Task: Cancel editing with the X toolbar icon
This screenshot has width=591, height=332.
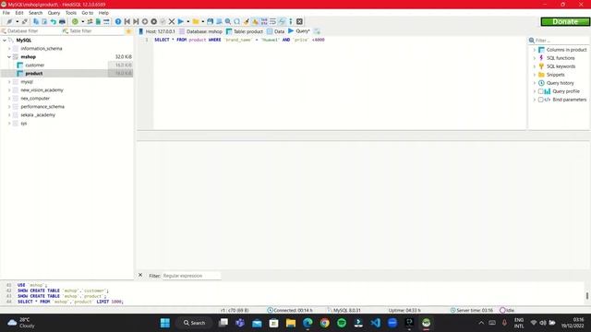Action: click(172, 21)
